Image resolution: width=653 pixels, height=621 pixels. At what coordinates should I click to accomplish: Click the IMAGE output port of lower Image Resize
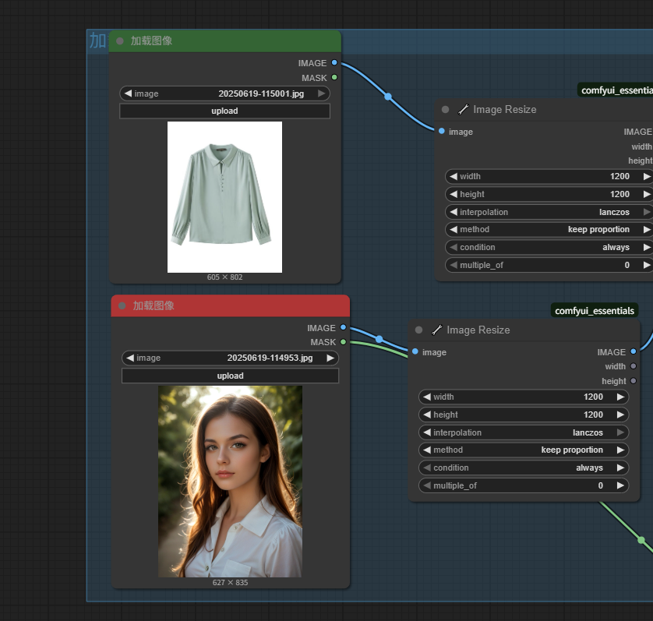click(x=634, y=351)
